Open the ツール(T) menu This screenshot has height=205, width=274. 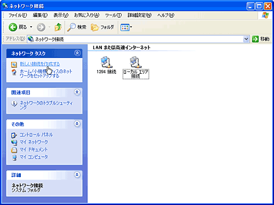tap(113, 15)
